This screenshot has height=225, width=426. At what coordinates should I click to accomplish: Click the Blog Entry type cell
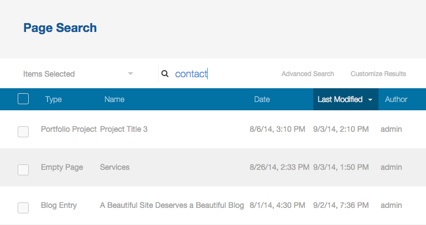pyautogui.click(x=59, y=205)
